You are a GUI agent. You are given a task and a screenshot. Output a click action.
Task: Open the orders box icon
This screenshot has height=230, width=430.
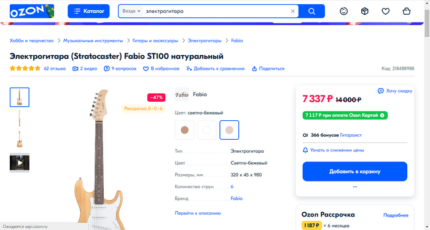click(364, 11)
